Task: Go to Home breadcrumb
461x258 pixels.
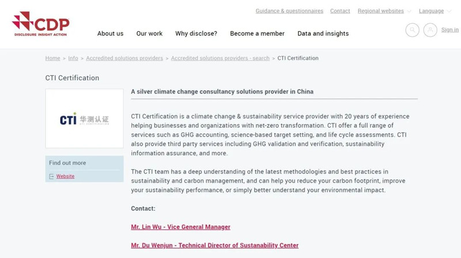Action: (52, 58)
